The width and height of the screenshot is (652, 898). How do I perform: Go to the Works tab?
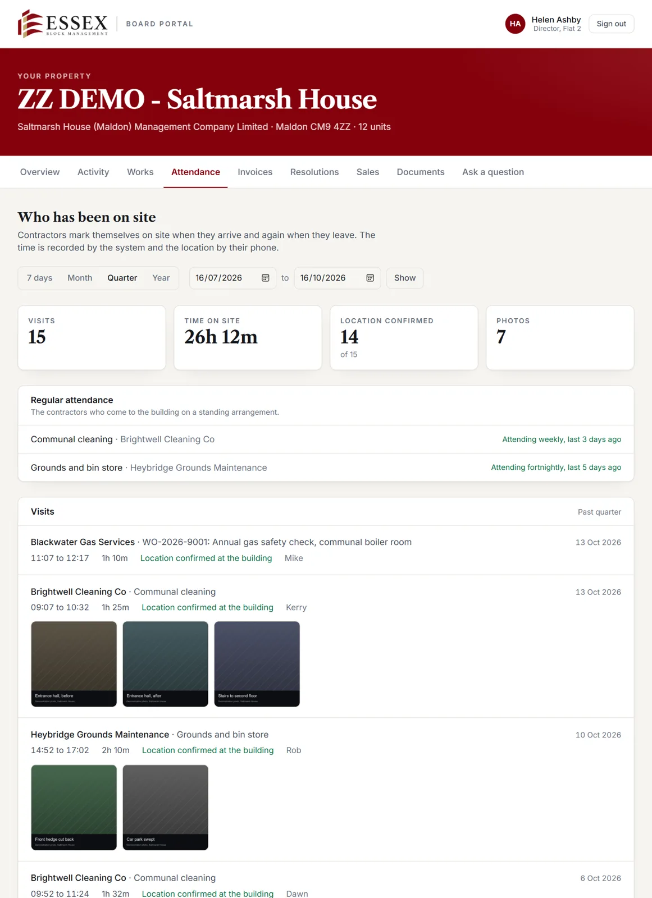[x=140, y=172]
